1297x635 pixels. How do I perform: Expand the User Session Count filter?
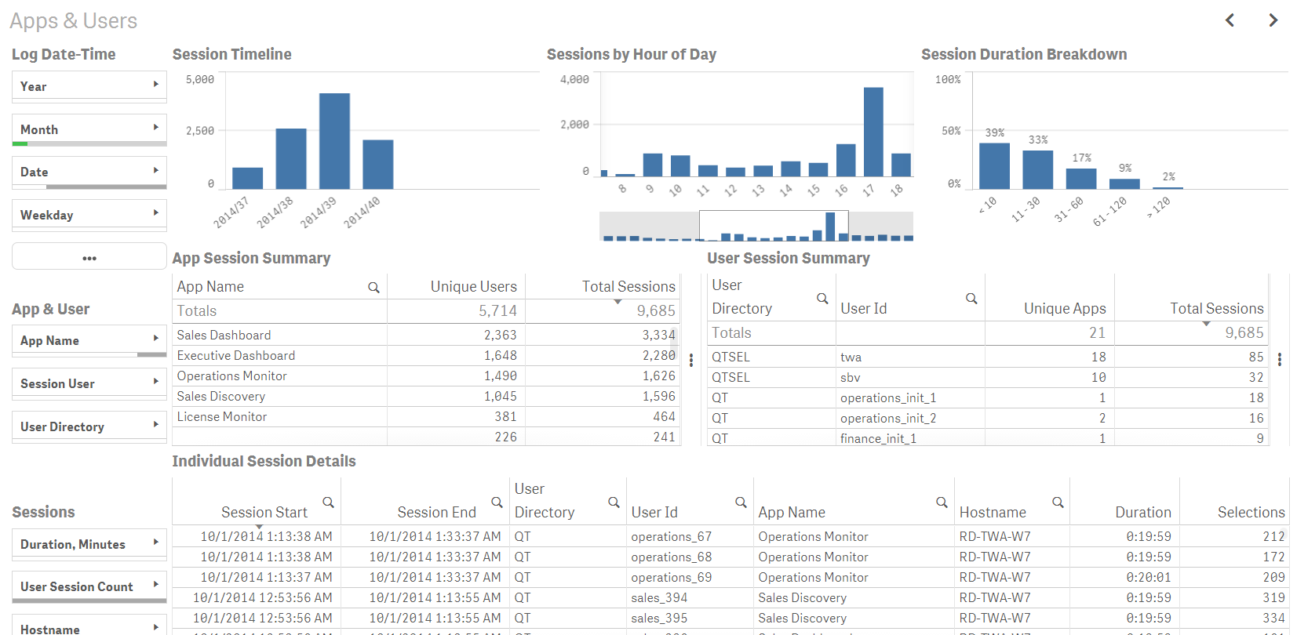[89, 586]
